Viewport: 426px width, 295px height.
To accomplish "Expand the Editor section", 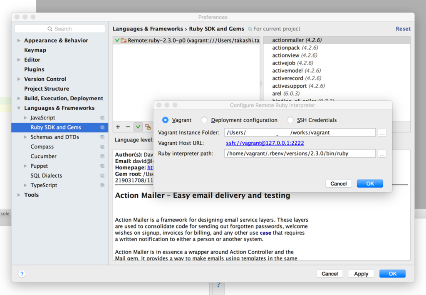I will pyautogui.click(x=19, y=60).
